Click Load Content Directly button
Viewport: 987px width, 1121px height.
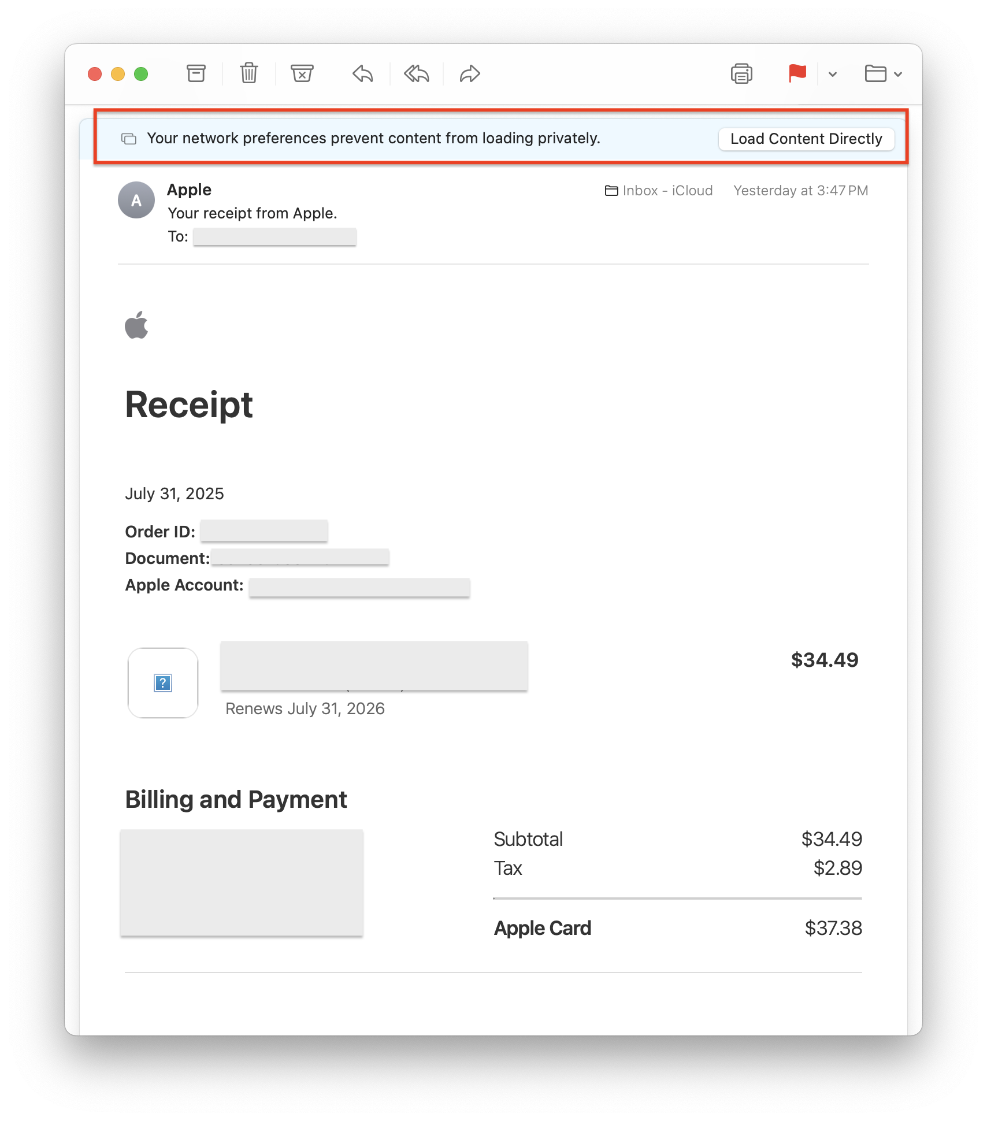pyautogui.click(x=806, y=139)
